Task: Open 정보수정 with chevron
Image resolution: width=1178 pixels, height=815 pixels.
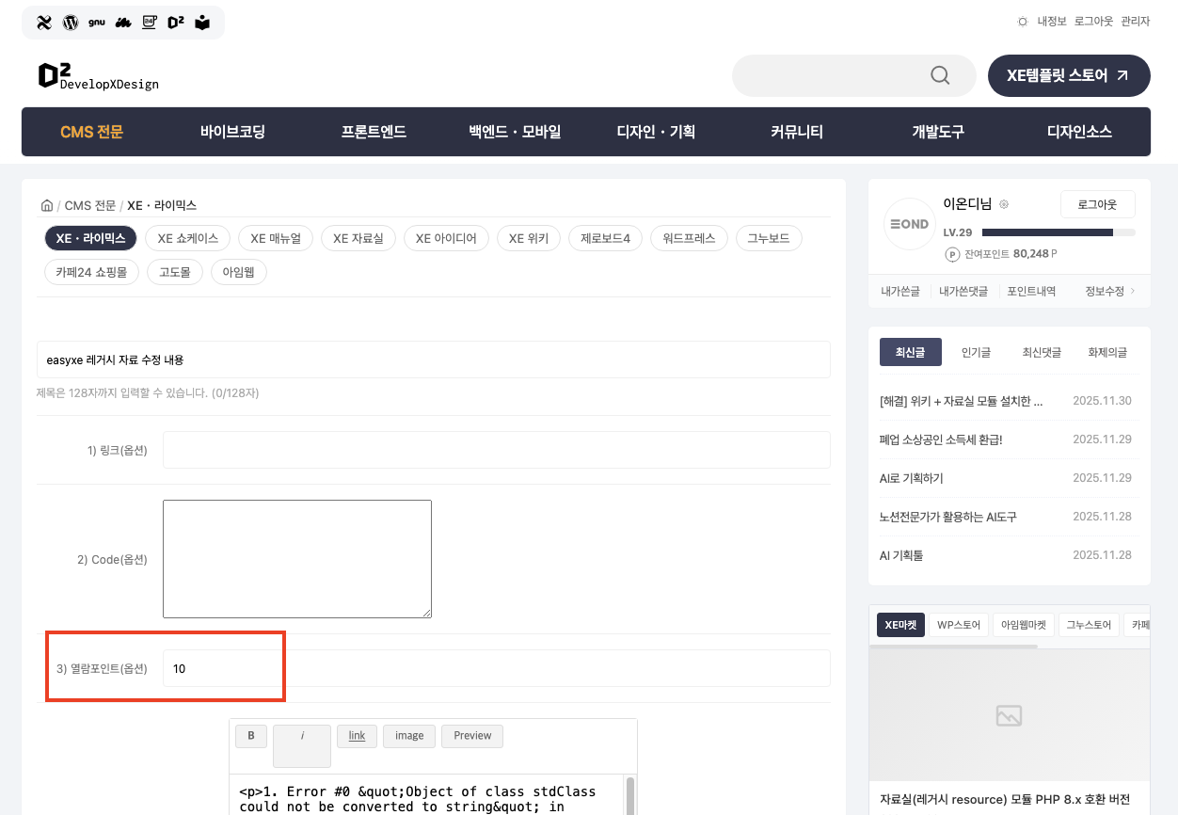Action: coord(1110,291)
